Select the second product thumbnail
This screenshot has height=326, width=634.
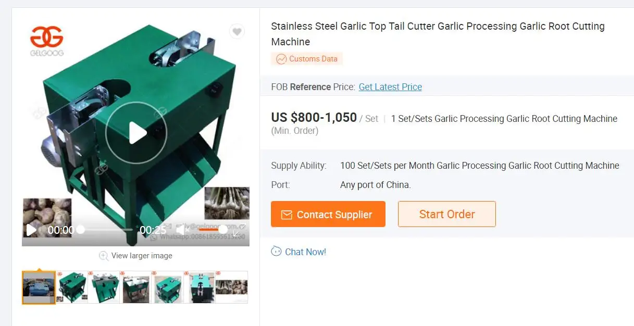pyautogui.click(x=70, y=287)
